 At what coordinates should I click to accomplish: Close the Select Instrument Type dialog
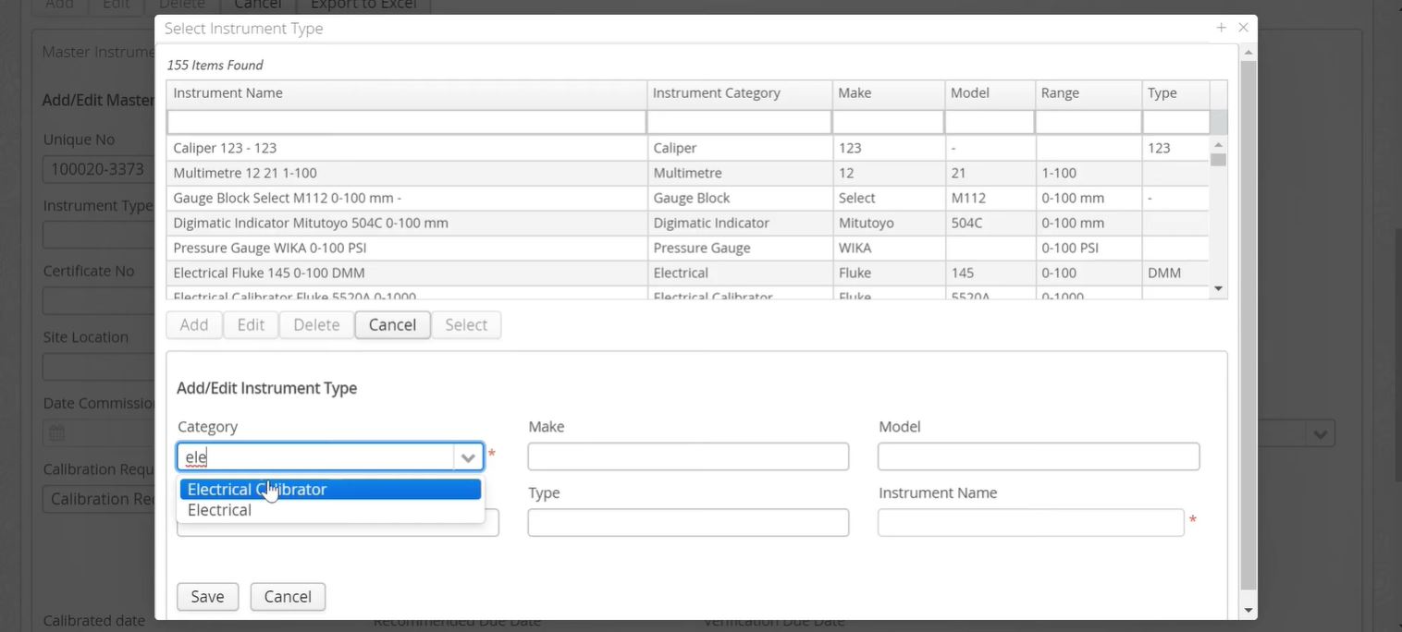point(1243,28)
